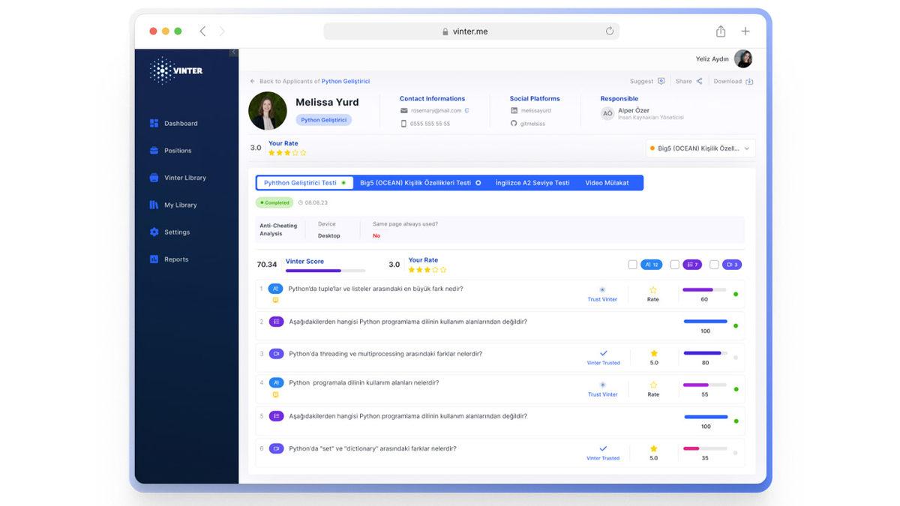Click the Vinter Score progress bar
The height and width of the screenshot is (506, 900).
tap(325, 271)
